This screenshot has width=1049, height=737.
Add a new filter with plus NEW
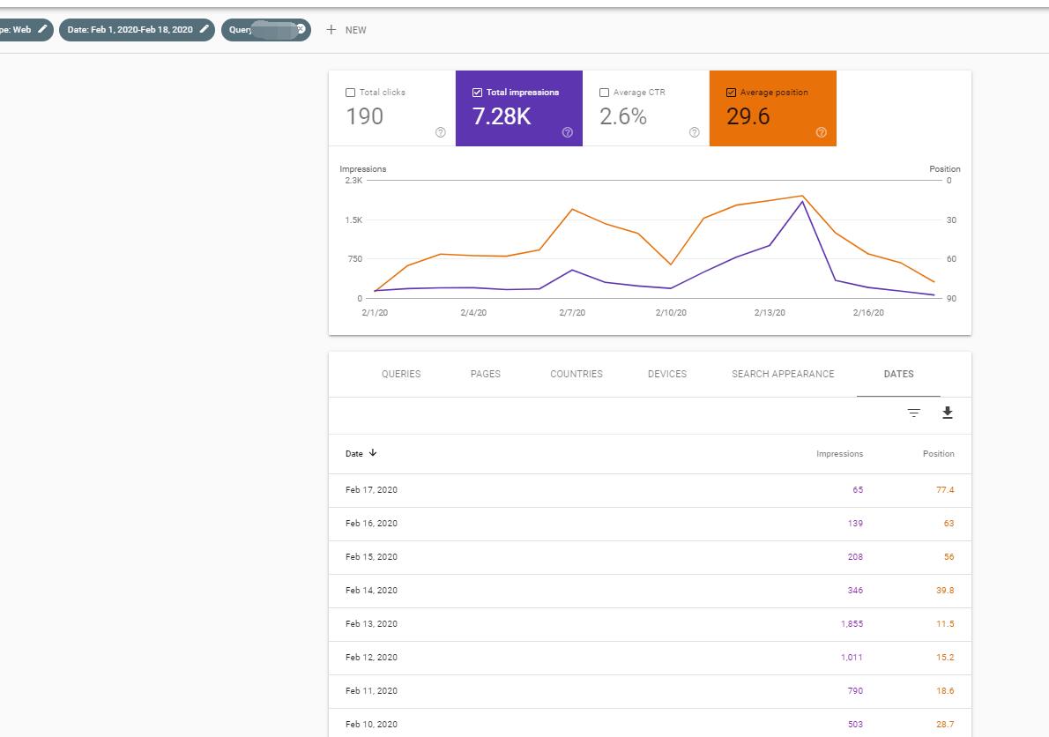tap(346, 29)
